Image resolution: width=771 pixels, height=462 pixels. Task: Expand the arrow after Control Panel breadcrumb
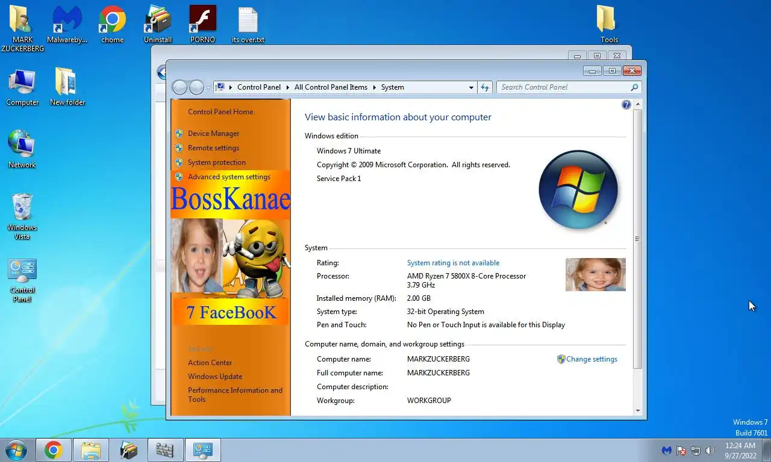287,87
